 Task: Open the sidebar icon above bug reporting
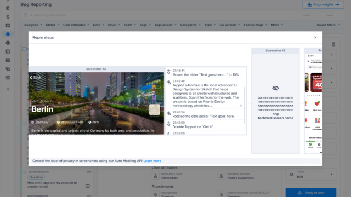[8, 26]
